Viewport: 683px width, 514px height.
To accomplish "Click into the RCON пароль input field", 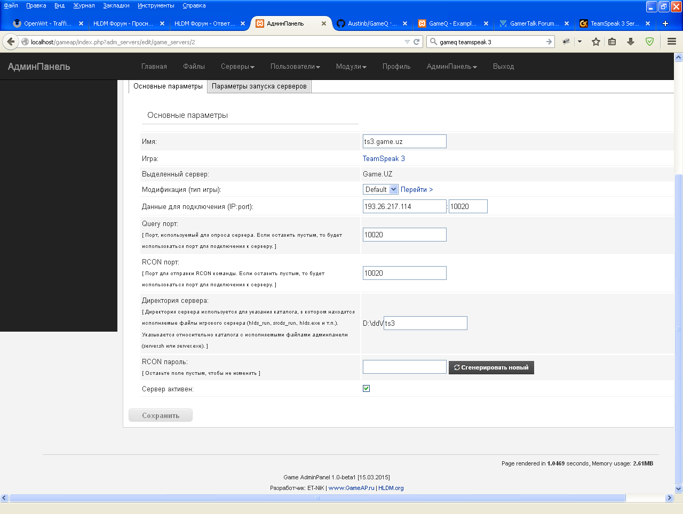I will 404,367.
